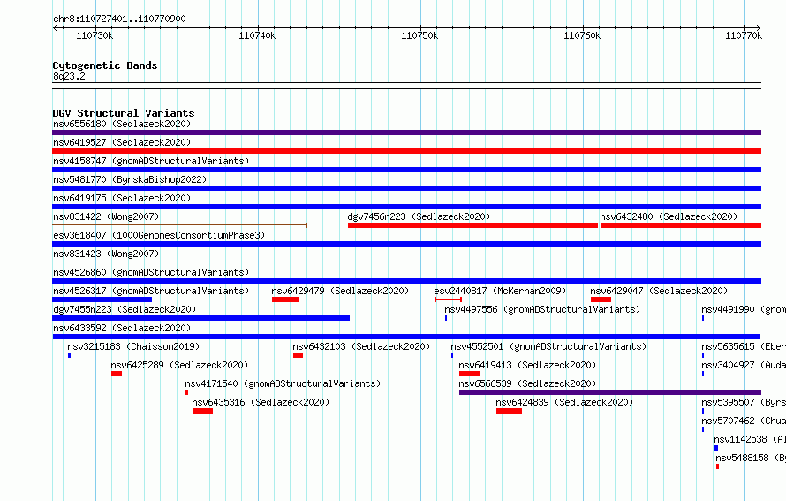Click the red nsv6429479 variant bar

click(286, 300)
